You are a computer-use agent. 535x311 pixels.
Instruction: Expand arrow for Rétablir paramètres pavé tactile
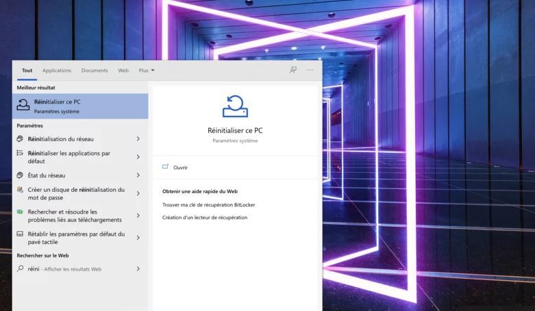pyautogui.click(x=138, y=238)
